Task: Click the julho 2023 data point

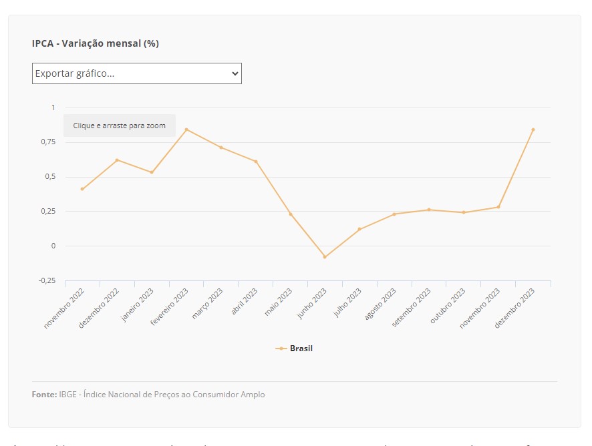Action: coord(359,229)
